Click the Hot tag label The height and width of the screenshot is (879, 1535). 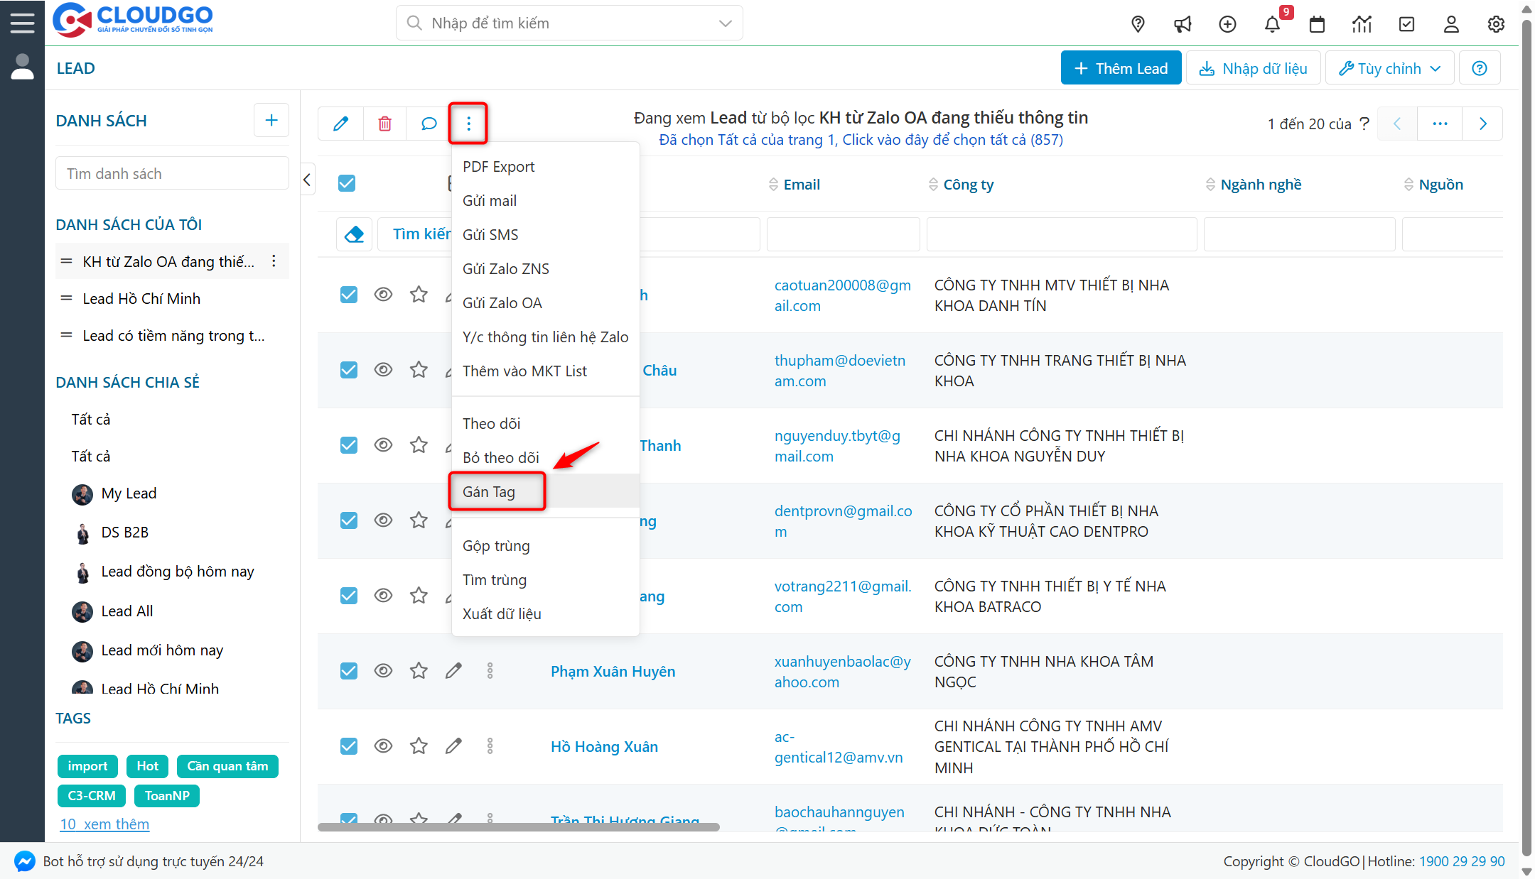tap(147, 765)
